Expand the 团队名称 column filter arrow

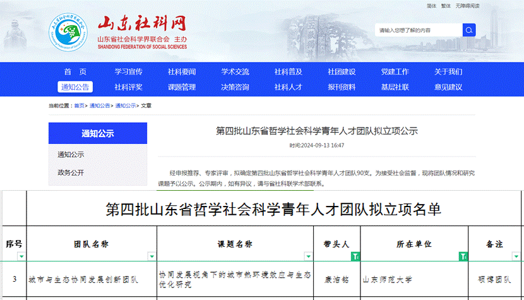point(152,256)
